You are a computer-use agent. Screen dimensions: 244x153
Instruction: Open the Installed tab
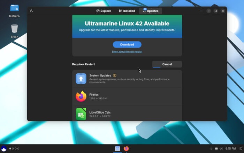point(127,11)
